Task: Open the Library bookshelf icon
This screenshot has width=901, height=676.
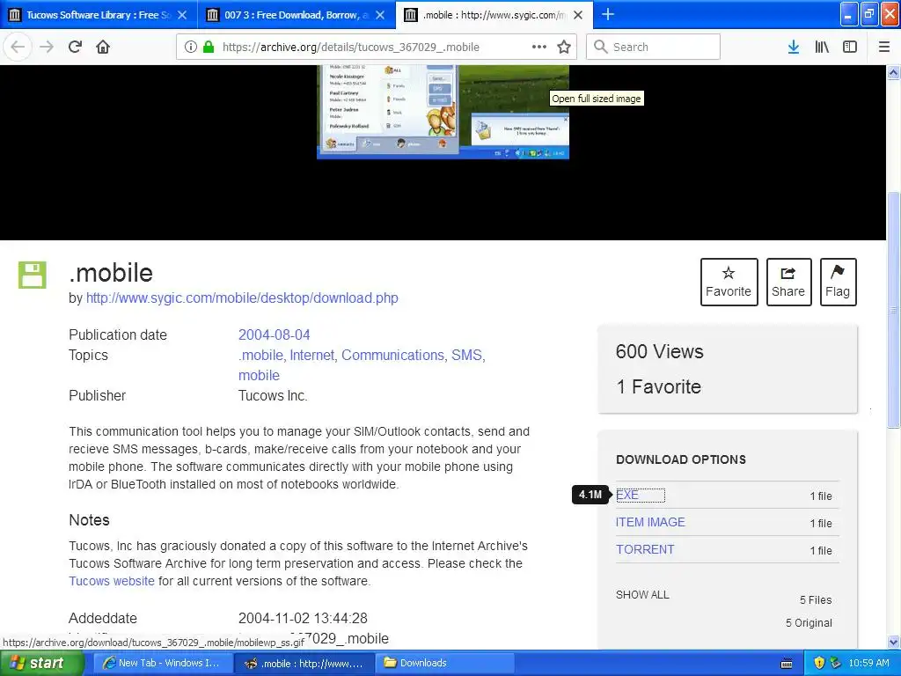Action: [x=822, y=47]
